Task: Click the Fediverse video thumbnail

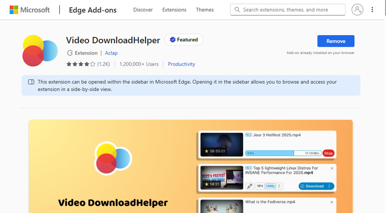Action: [221, 206]
